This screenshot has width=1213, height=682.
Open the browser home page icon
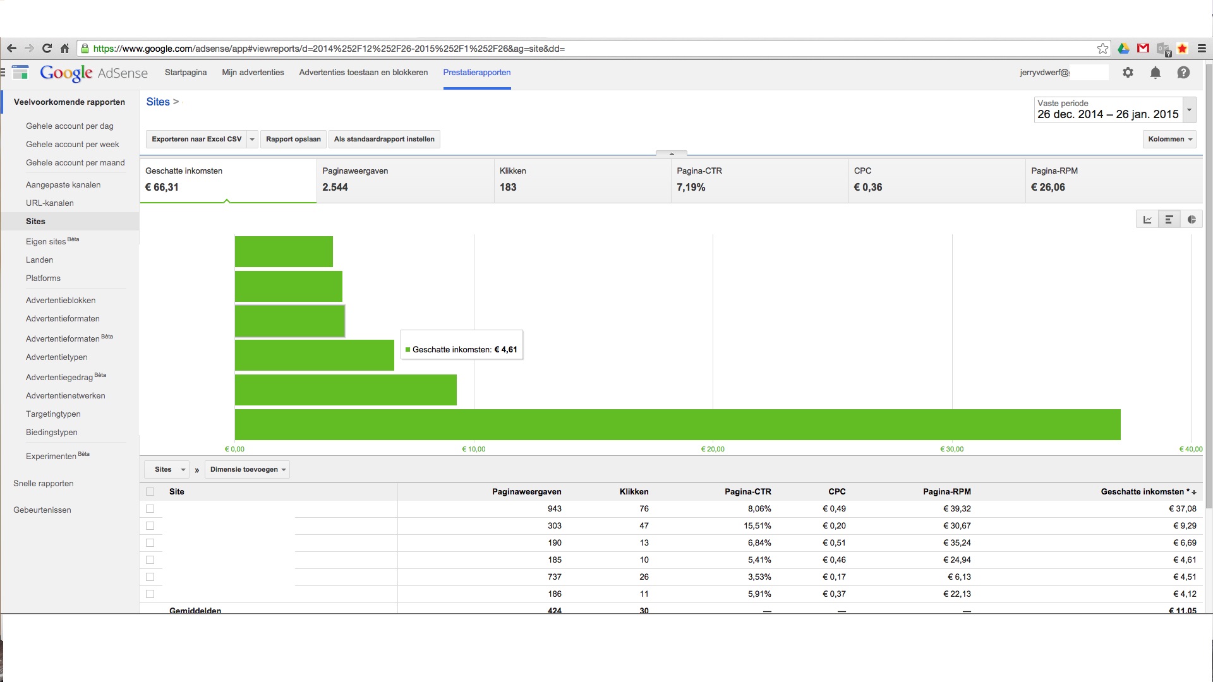click(x=64, y=49)
